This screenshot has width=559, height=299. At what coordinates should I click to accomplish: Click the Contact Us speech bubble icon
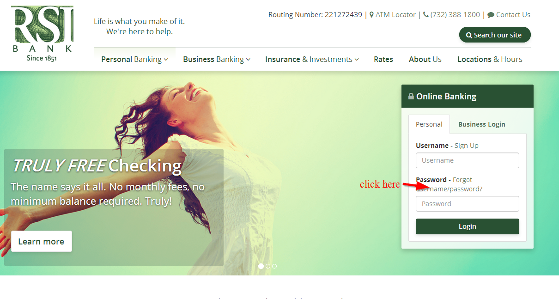click(x=491, y=15)
